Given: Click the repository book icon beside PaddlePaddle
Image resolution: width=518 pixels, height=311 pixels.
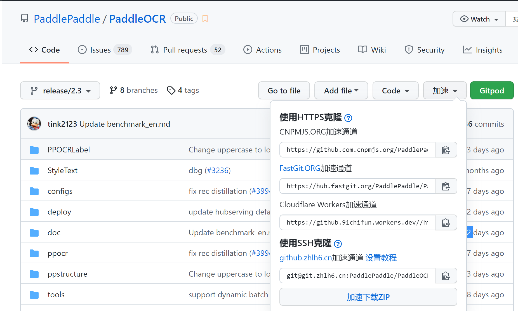Looking at the screenshot, I should pos(25,18).
